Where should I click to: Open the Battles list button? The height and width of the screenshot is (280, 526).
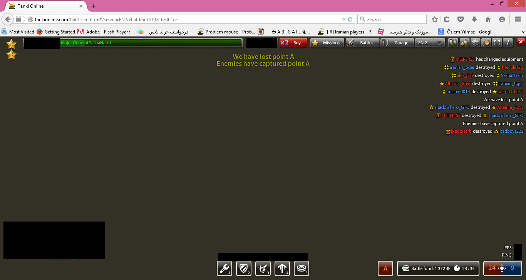(362, 43)
